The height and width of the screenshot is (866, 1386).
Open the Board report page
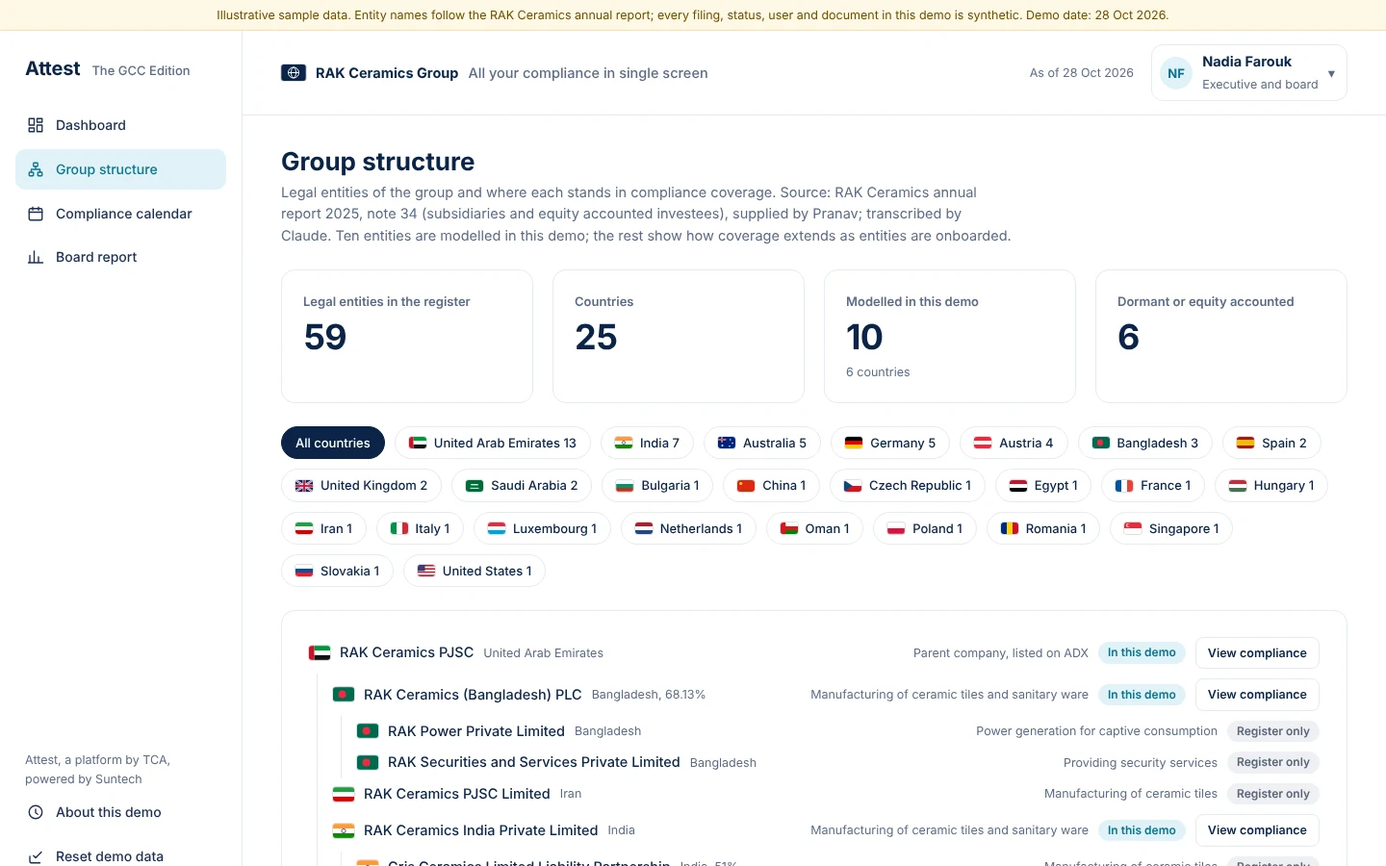[120, 257]
